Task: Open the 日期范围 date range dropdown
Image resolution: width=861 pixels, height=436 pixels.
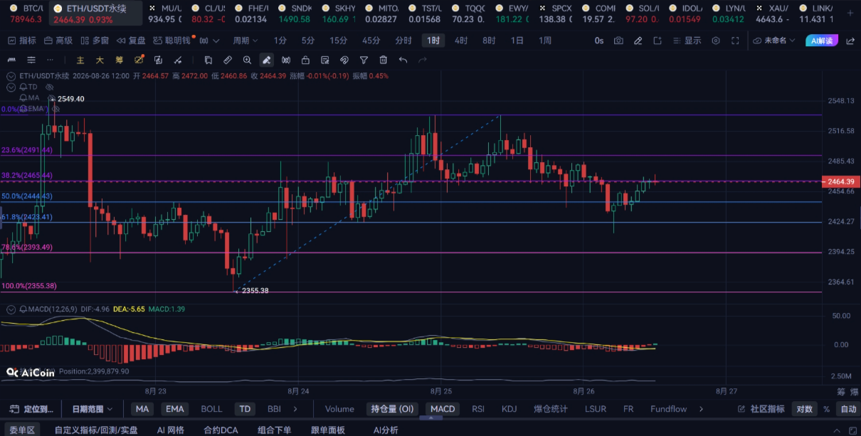Action: click(93, 409)
